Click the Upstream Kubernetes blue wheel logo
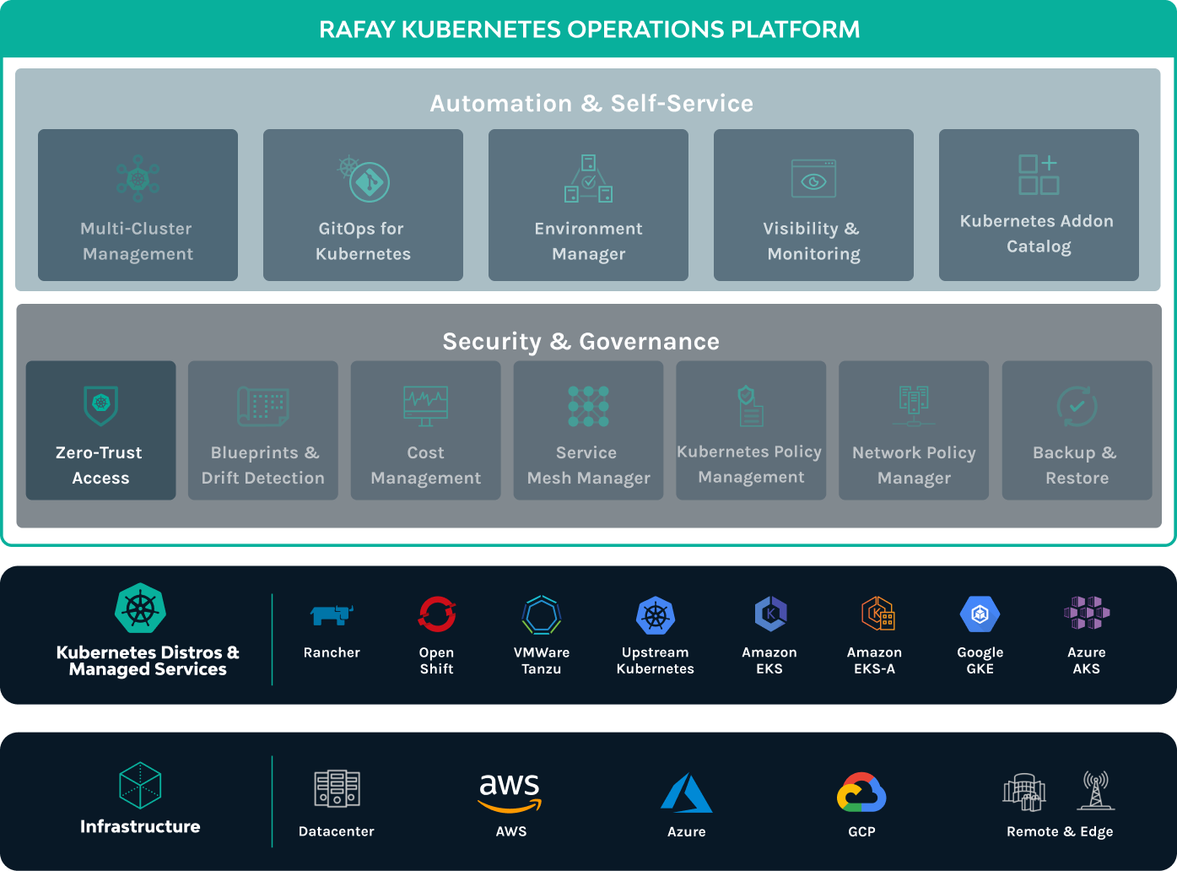Viewport: 1177px width, 871px height. point(656,615)
